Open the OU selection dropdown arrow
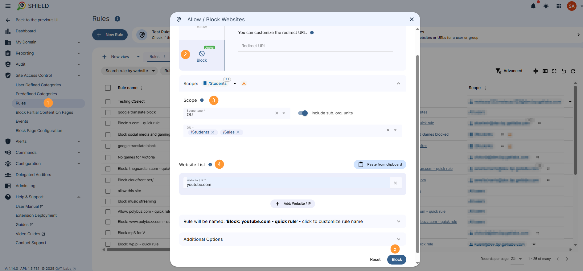This screenshot has width=583, height=271. click(x=395, y=130)
